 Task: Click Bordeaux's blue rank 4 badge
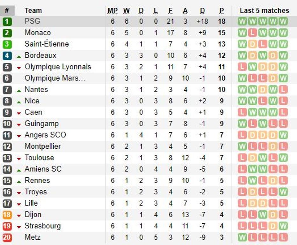click(7, 56)
